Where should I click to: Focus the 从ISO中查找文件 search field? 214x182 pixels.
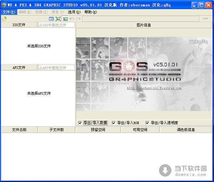56,25
